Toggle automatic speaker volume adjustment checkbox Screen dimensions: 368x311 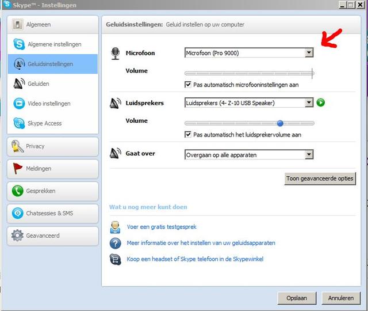(x=188, y=134)
